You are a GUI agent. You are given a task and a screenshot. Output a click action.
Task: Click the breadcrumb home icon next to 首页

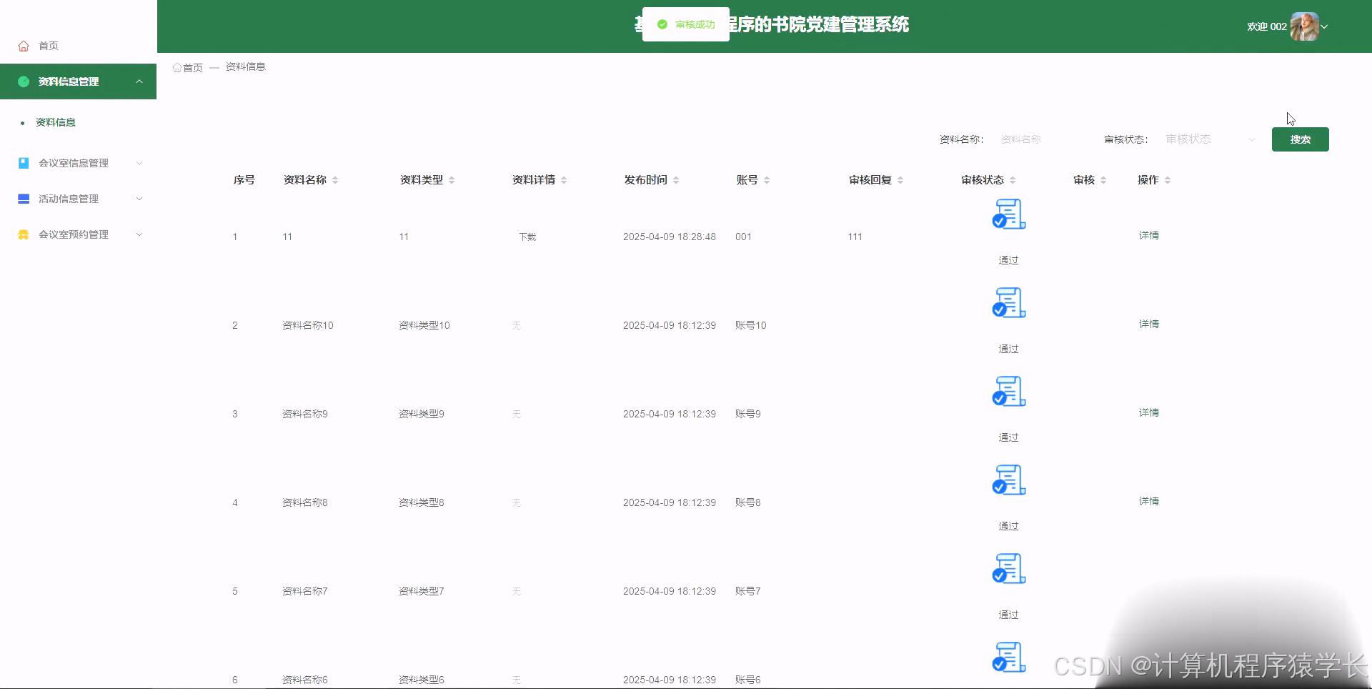(x=177, y=66)
